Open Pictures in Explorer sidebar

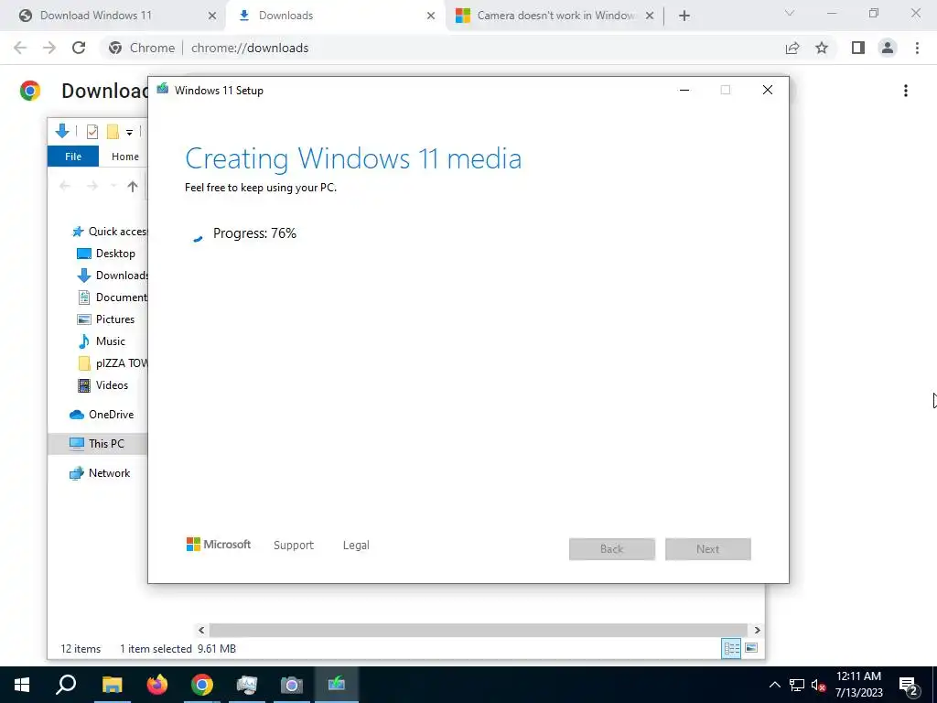[x=106, y=319]
